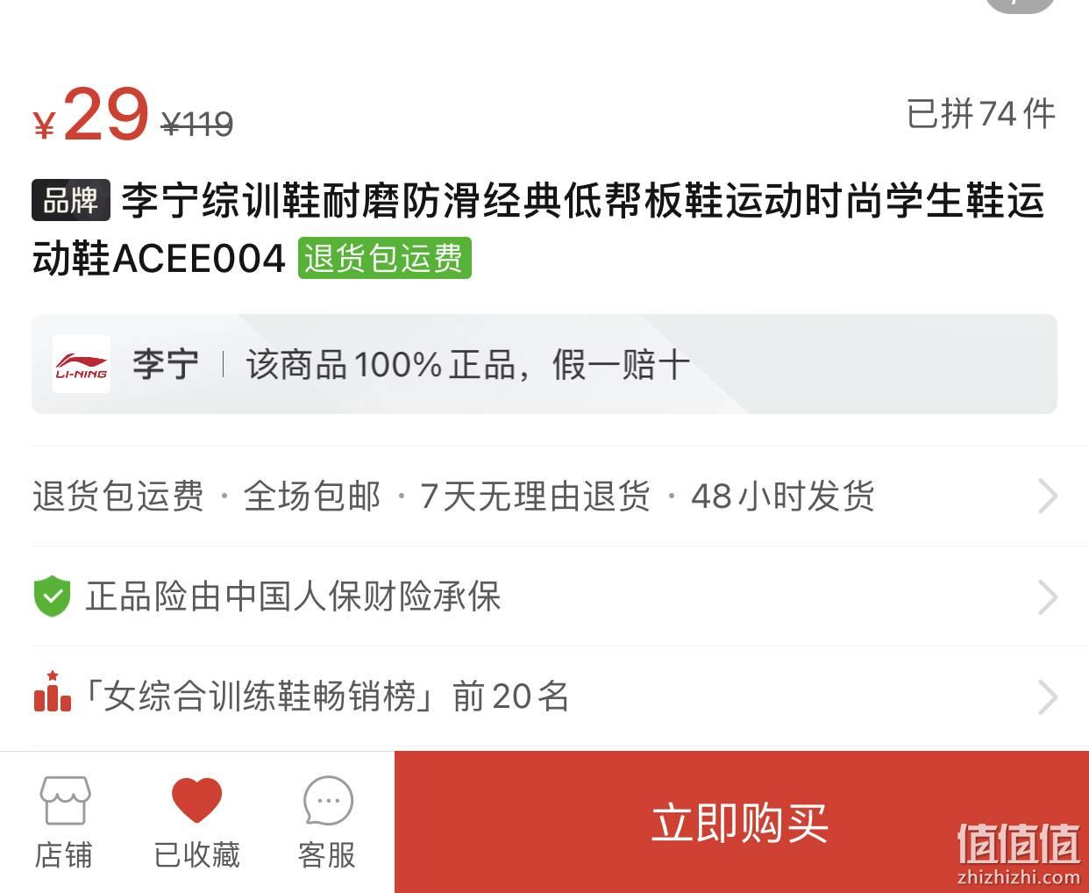This screenshot has width=1089, height=893.
Task: Open customer service chat bubble icon
Action: (x=328, y=800)
